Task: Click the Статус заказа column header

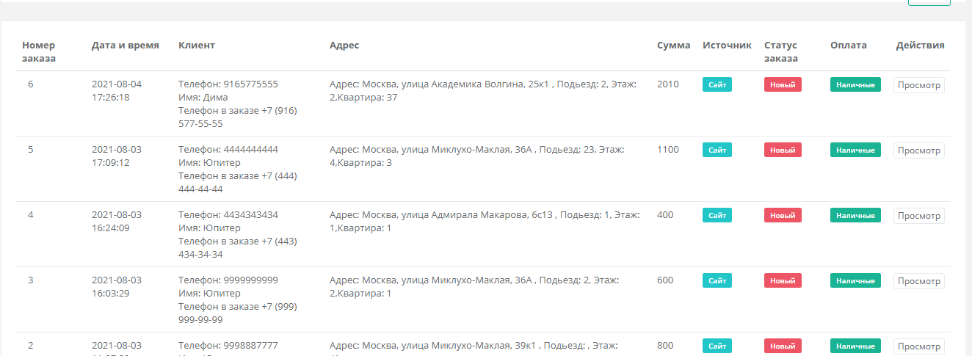Action: click(x=780, y=51)
